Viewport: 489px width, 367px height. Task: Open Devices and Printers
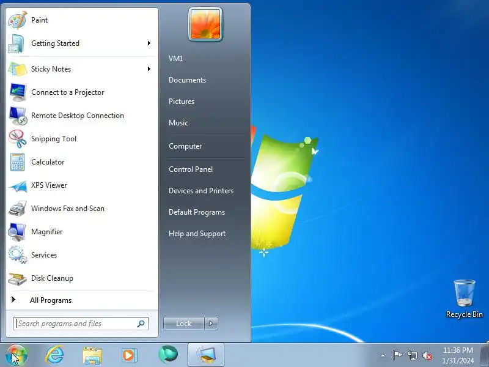(201, 191)
